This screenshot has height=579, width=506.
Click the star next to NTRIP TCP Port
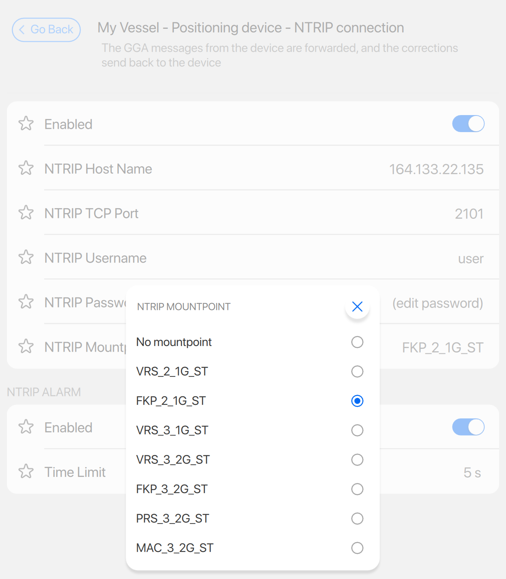[26, 213]
